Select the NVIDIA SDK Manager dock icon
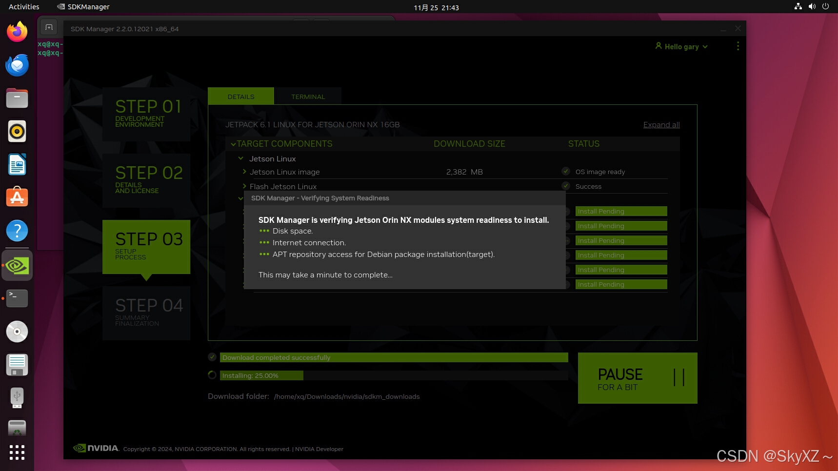 [17, 266]
